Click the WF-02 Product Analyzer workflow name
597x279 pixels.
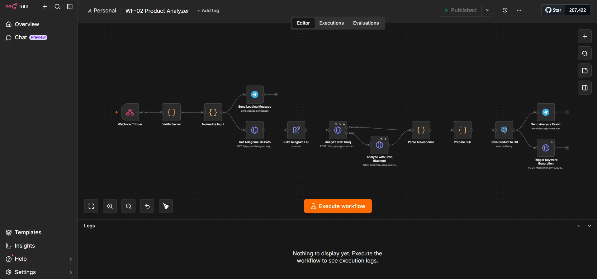[157, 11]
